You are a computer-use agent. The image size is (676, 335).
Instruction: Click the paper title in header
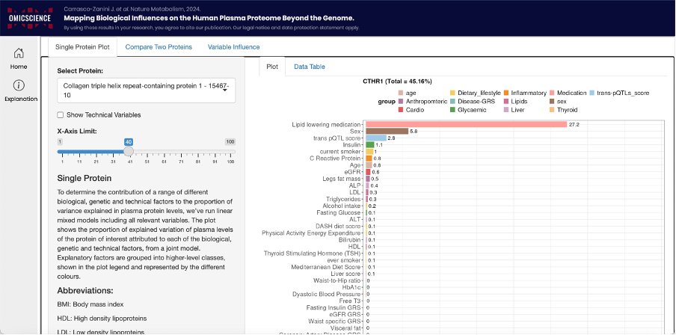point(209,18)
